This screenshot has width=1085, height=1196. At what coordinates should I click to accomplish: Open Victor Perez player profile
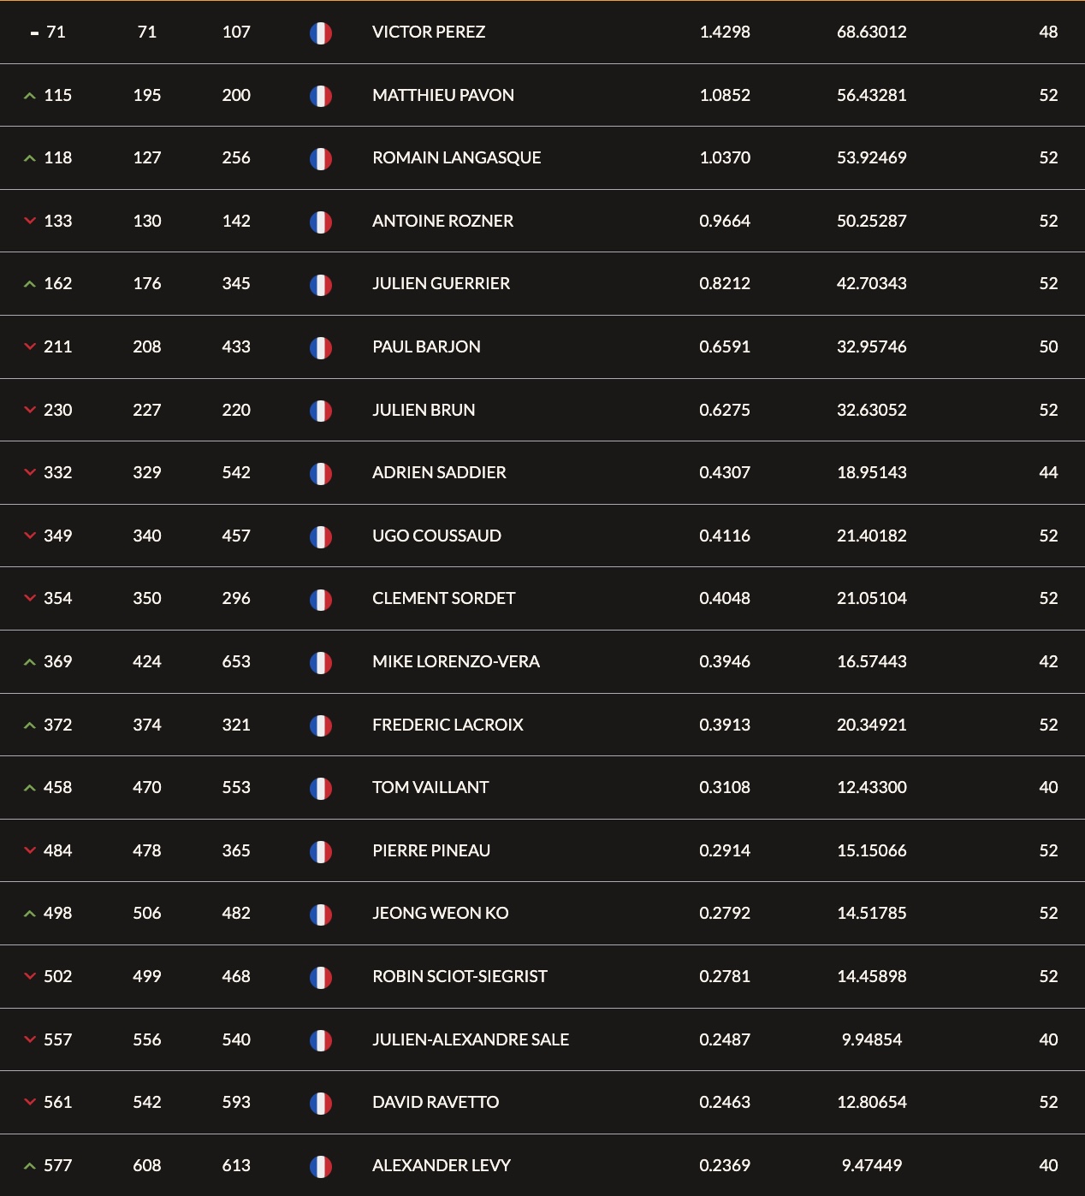click(429, 32)
